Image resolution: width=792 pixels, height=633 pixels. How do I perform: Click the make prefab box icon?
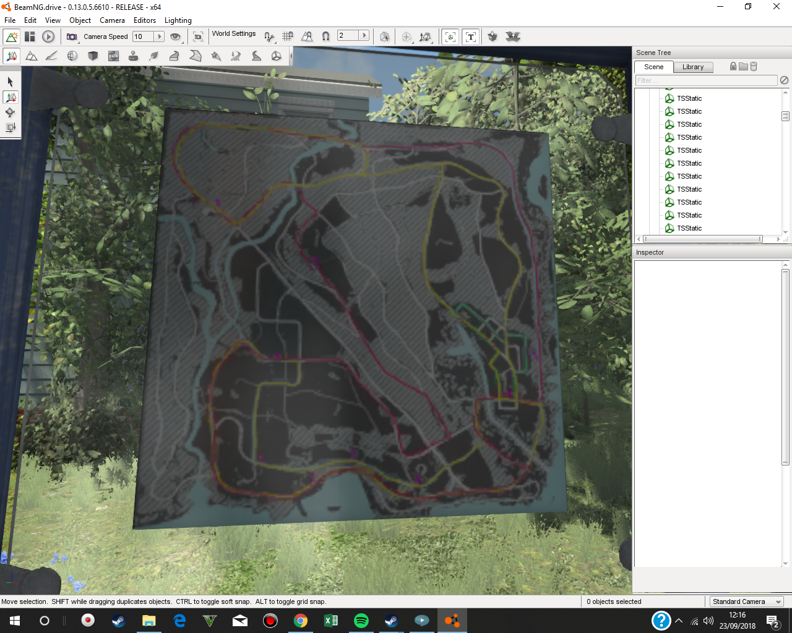pos(493,36)
